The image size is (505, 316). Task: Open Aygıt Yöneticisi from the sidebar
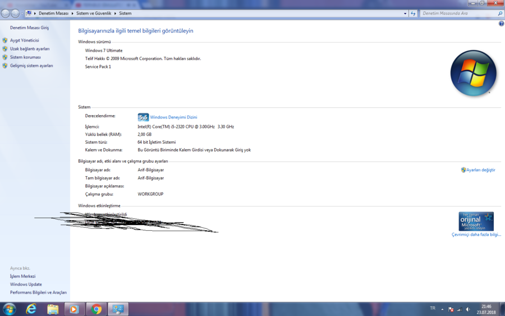25,40
